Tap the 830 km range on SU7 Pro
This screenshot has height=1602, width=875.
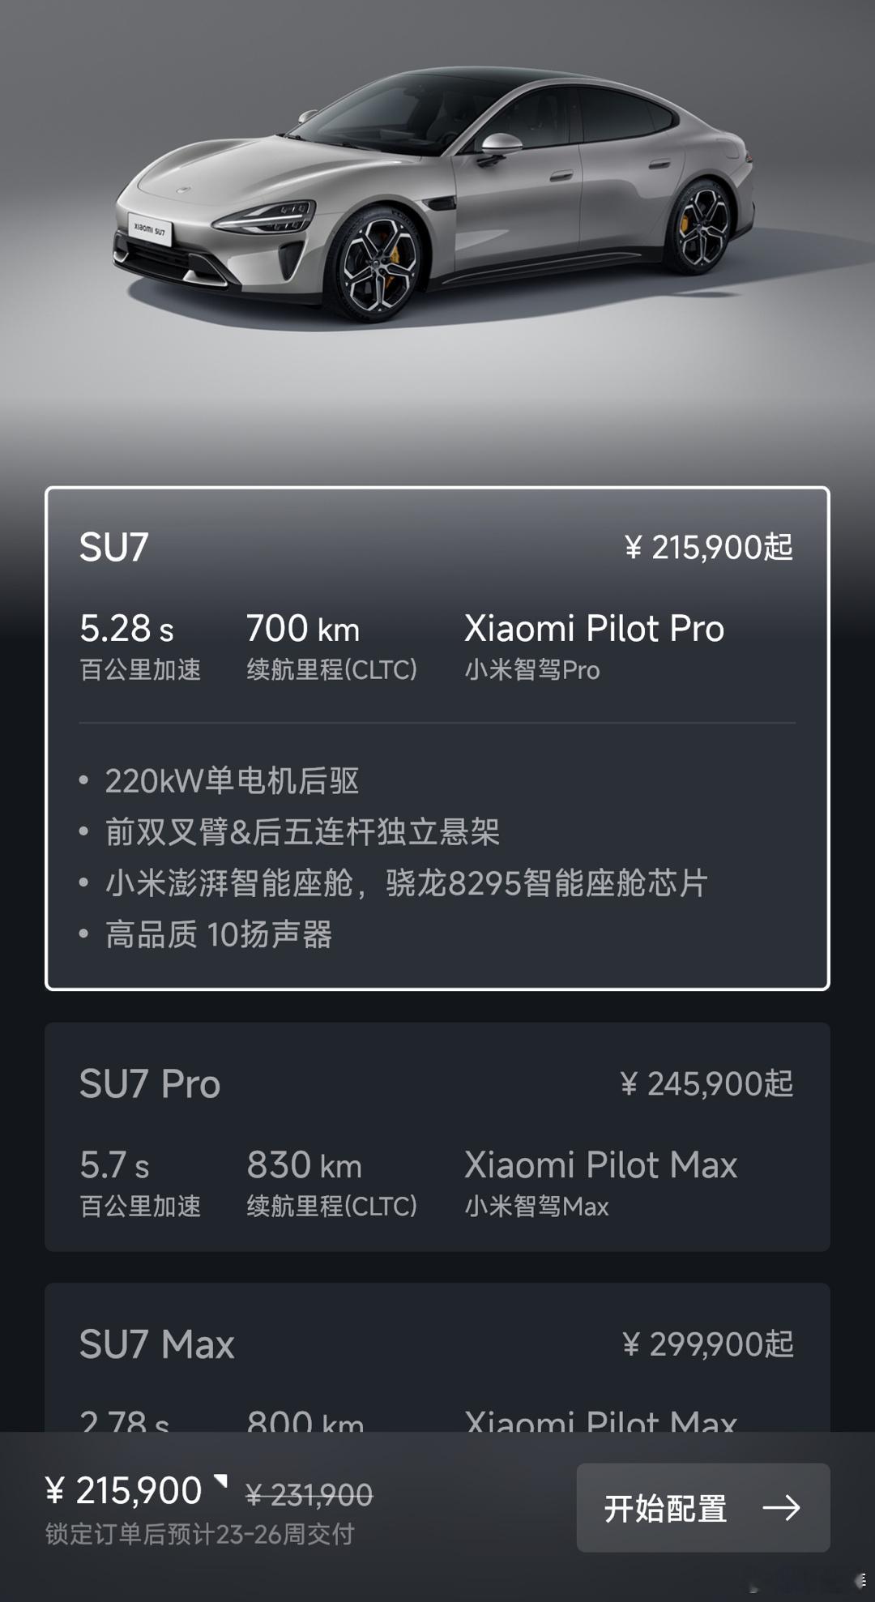(x=304, y=1165)
